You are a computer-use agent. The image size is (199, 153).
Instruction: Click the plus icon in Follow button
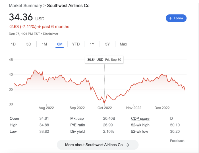point(170,18)
